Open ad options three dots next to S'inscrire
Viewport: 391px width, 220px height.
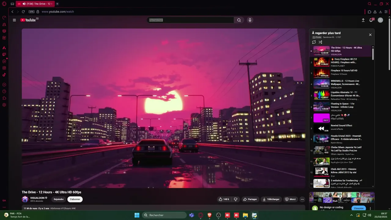pos(371,208)
